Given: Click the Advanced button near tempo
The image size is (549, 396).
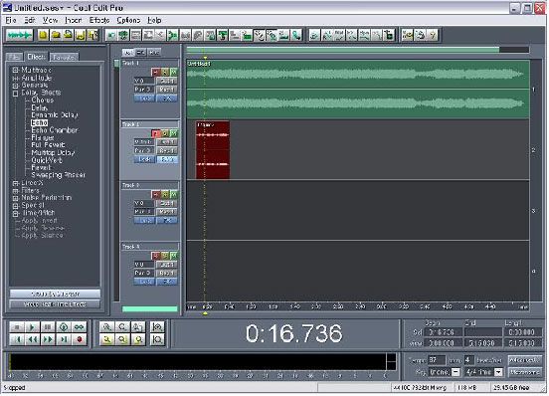Looking at the screenshot, I should point(524,360).
